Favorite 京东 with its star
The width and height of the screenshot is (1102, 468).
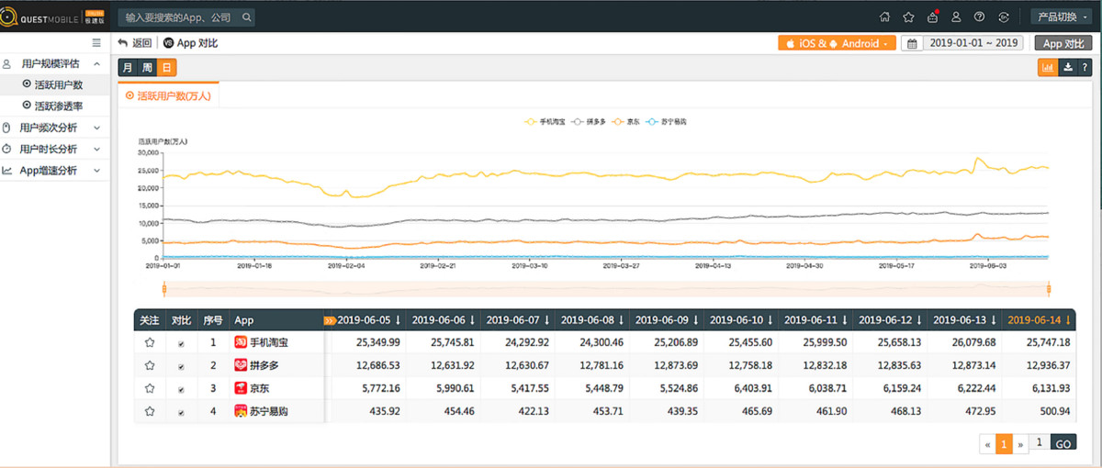(150, 388)
